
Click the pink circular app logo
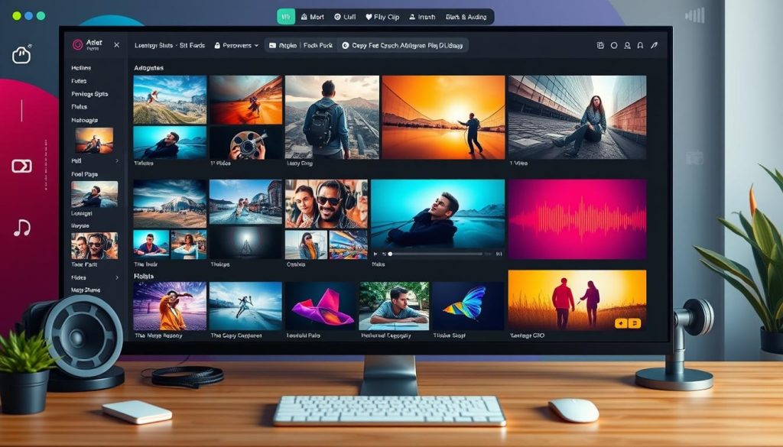[x=76, y=45]
